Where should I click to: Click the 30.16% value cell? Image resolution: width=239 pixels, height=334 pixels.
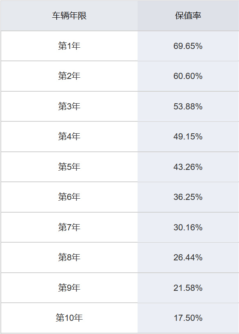coord(188,227)
